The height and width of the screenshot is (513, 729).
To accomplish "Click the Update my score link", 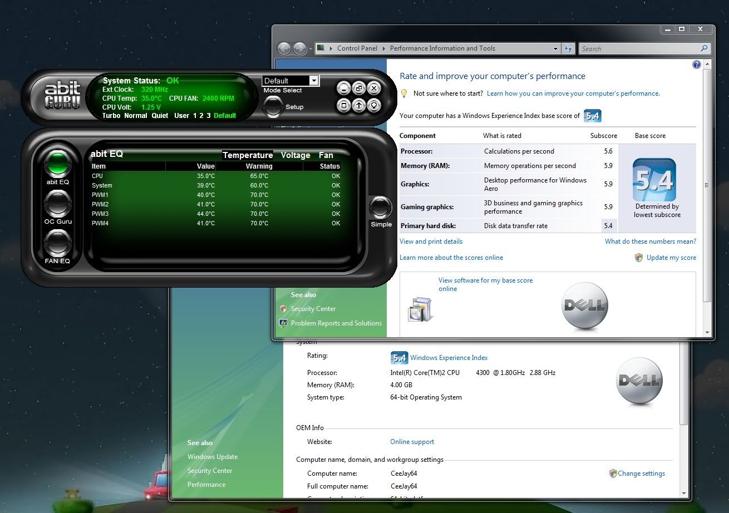I will pyautogui.click(x=671, y=258).
